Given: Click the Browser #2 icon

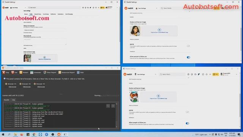Looking at the screenshot, I should [20, 84].
